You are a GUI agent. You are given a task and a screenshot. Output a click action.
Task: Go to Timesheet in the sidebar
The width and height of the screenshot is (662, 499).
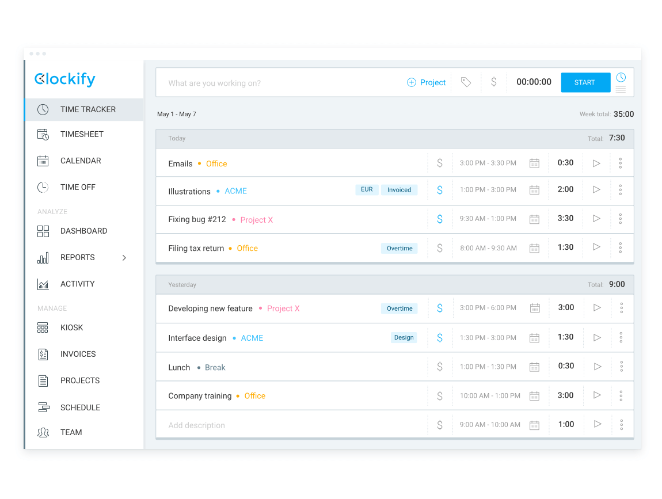[x=82, y=134]
